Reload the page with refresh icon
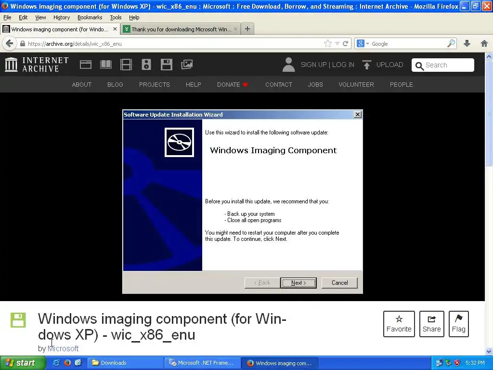Image resolution: width=493 pixels, height=370 pixels. point(345,43)
